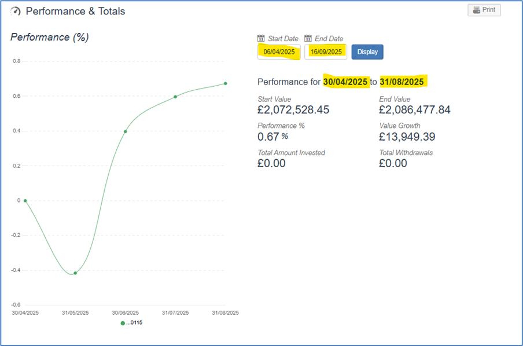Click the End Value amount £2,086,477.84
The height and width of the screenshot is (346, 523).
(415, 110)
